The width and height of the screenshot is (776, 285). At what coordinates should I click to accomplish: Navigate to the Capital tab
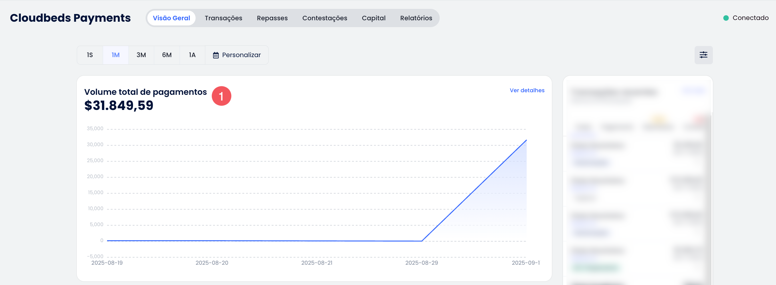coord(373,18)
